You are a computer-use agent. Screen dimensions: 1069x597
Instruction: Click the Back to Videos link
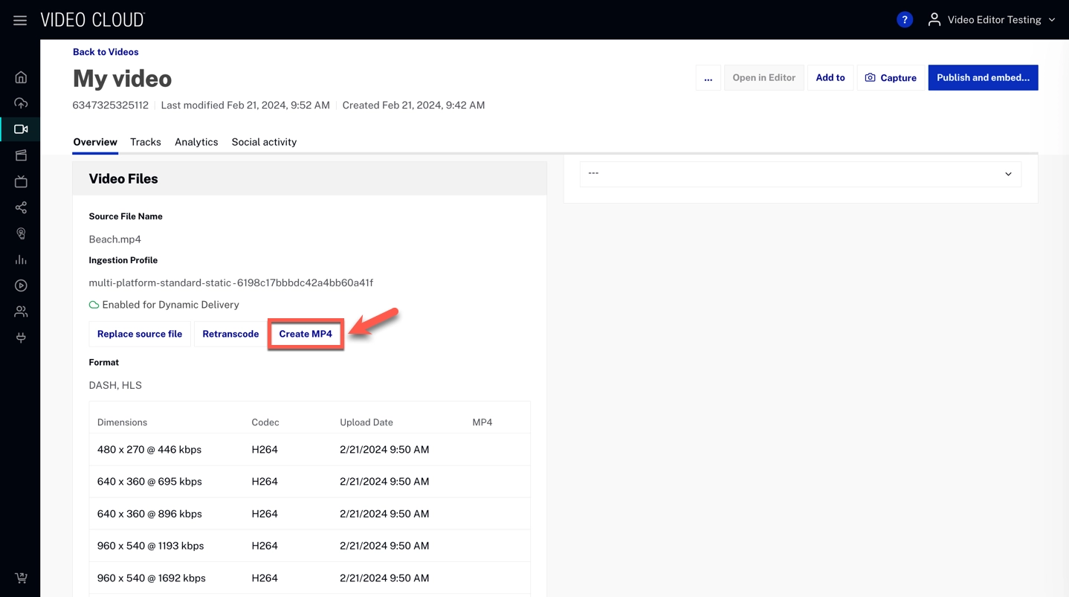pos(106,52)
